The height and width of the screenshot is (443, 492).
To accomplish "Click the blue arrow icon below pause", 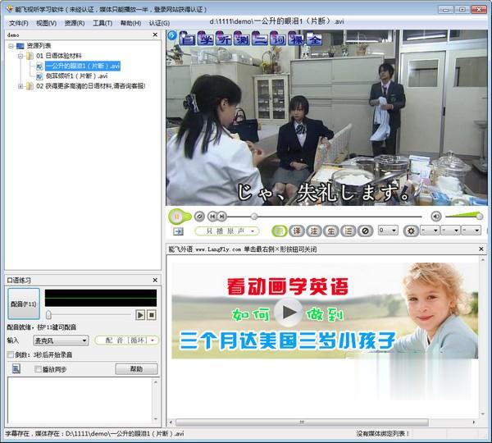I will pos(178,231).
